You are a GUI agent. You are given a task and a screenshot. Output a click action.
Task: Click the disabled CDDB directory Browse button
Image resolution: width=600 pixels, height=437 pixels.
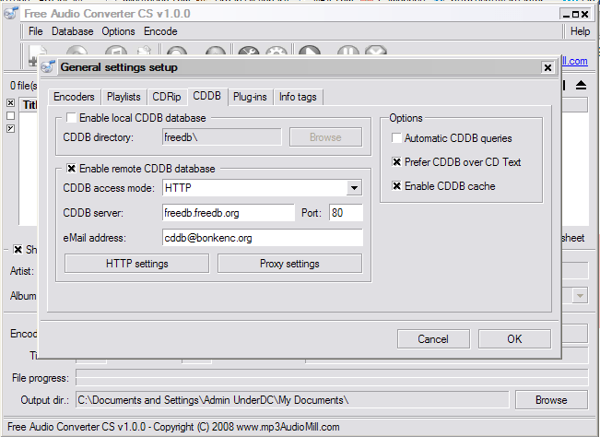(x=325, y=137)
